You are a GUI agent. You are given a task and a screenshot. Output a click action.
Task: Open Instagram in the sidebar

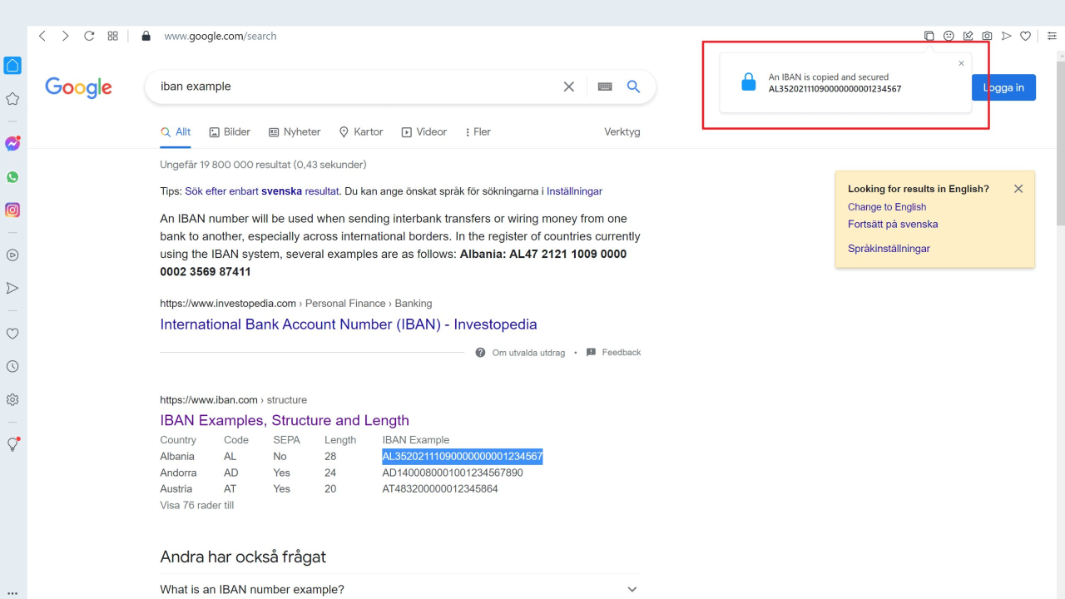(12, 210)
